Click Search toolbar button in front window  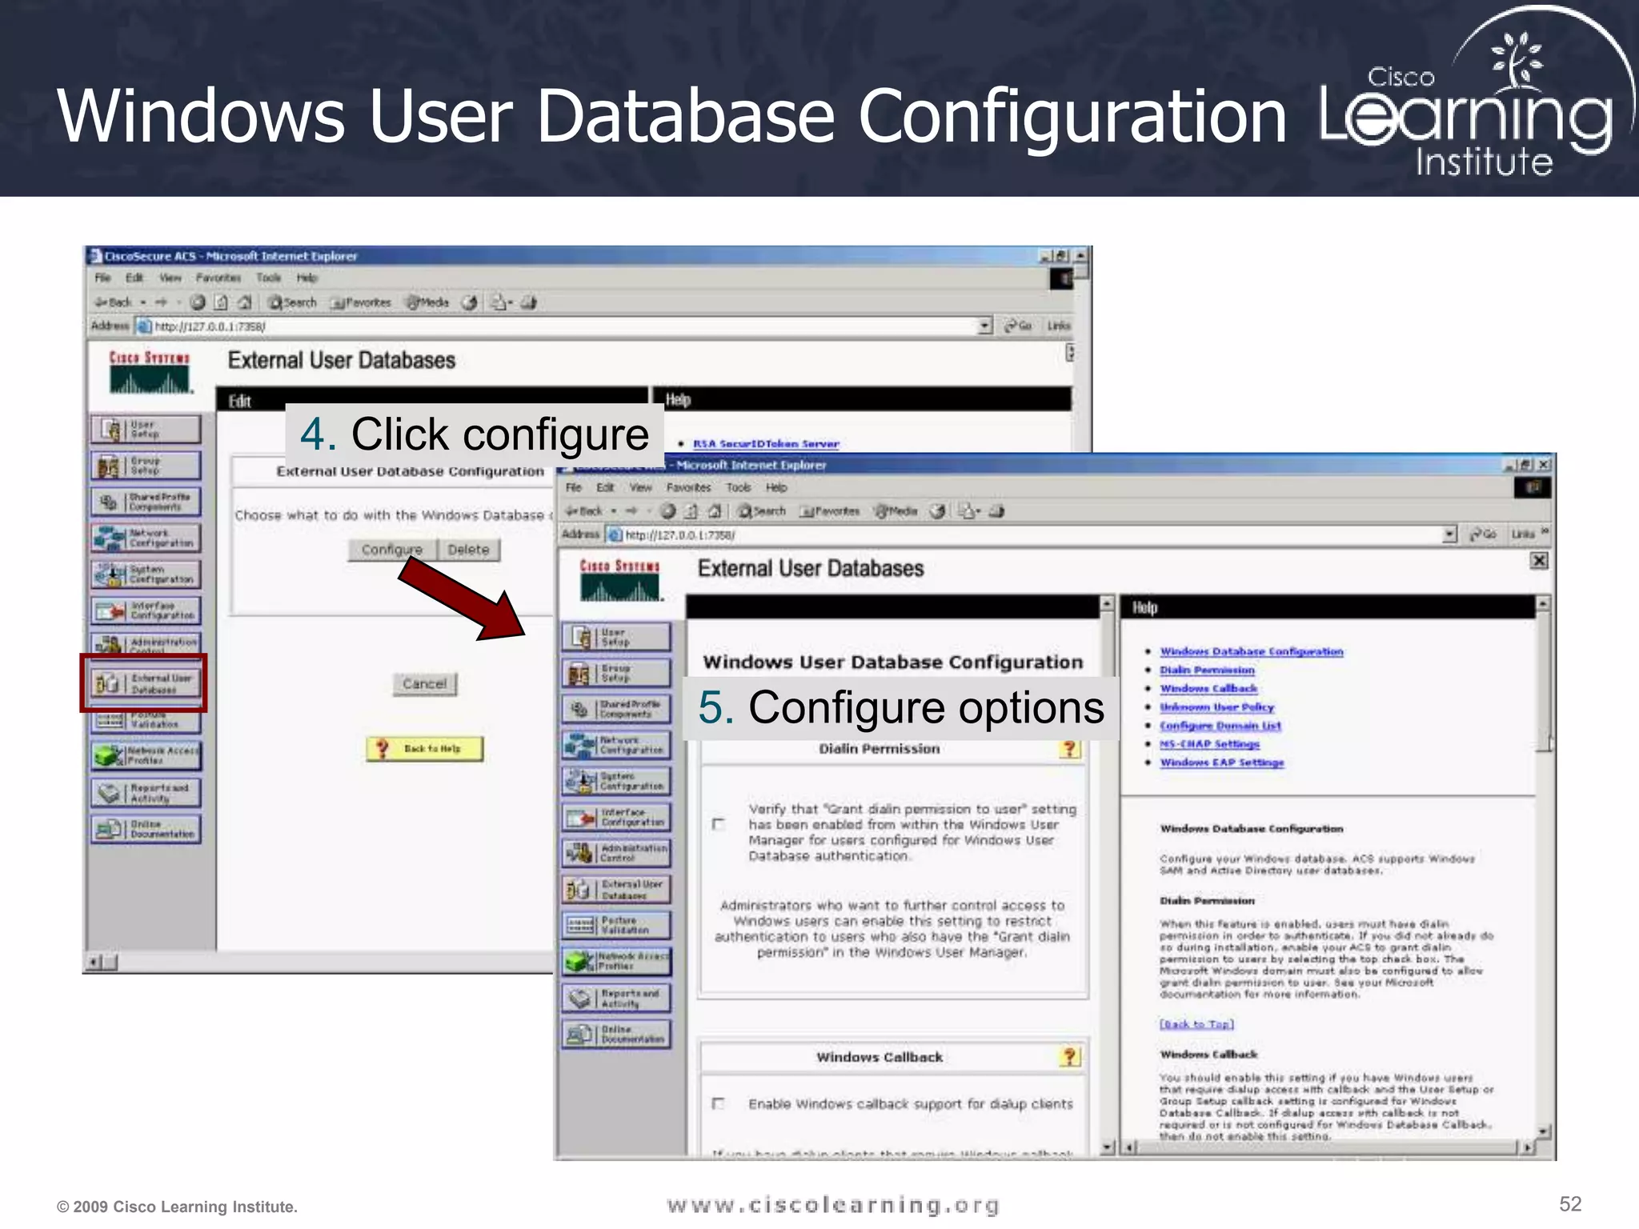(762, 510)
